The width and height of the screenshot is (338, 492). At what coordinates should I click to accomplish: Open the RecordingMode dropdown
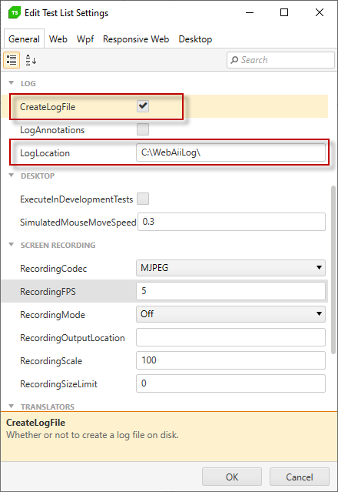pyautogui.click(x=230, y=314)
